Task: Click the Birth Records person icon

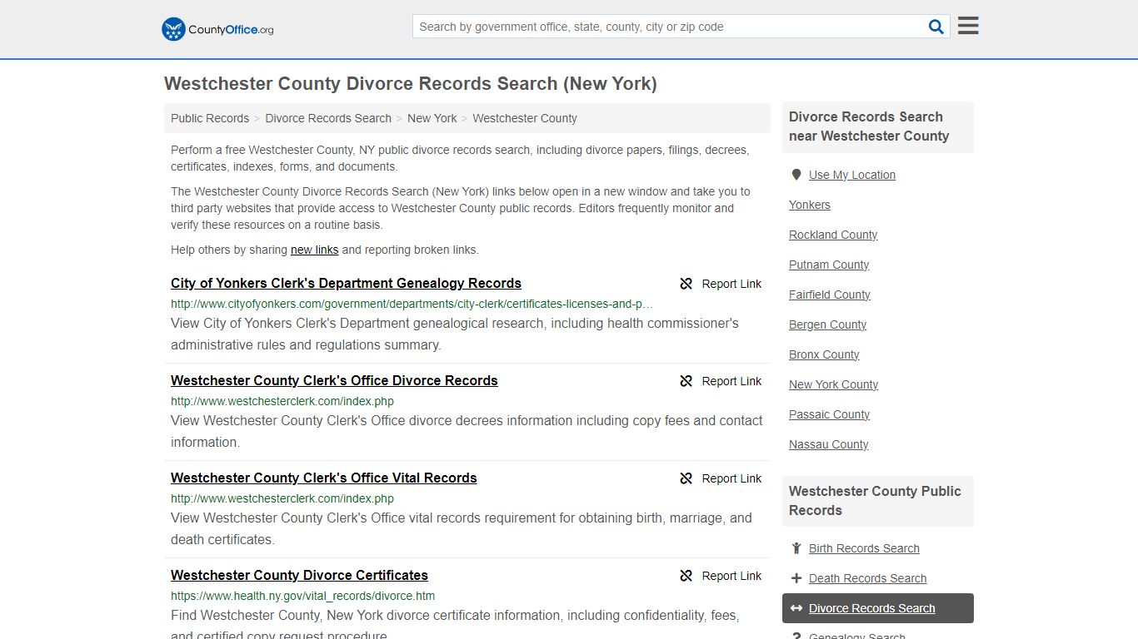Action: 796,548
